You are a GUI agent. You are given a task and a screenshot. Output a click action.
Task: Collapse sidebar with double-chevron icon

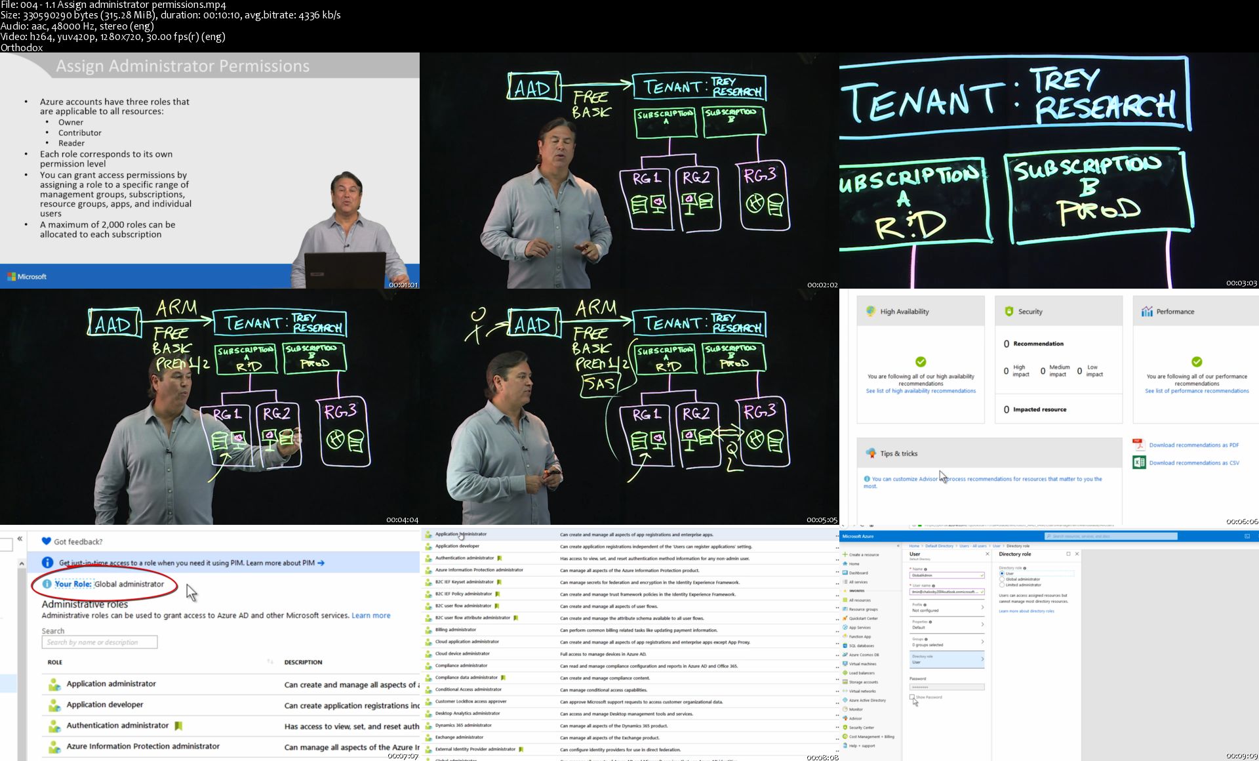(20, 539)
